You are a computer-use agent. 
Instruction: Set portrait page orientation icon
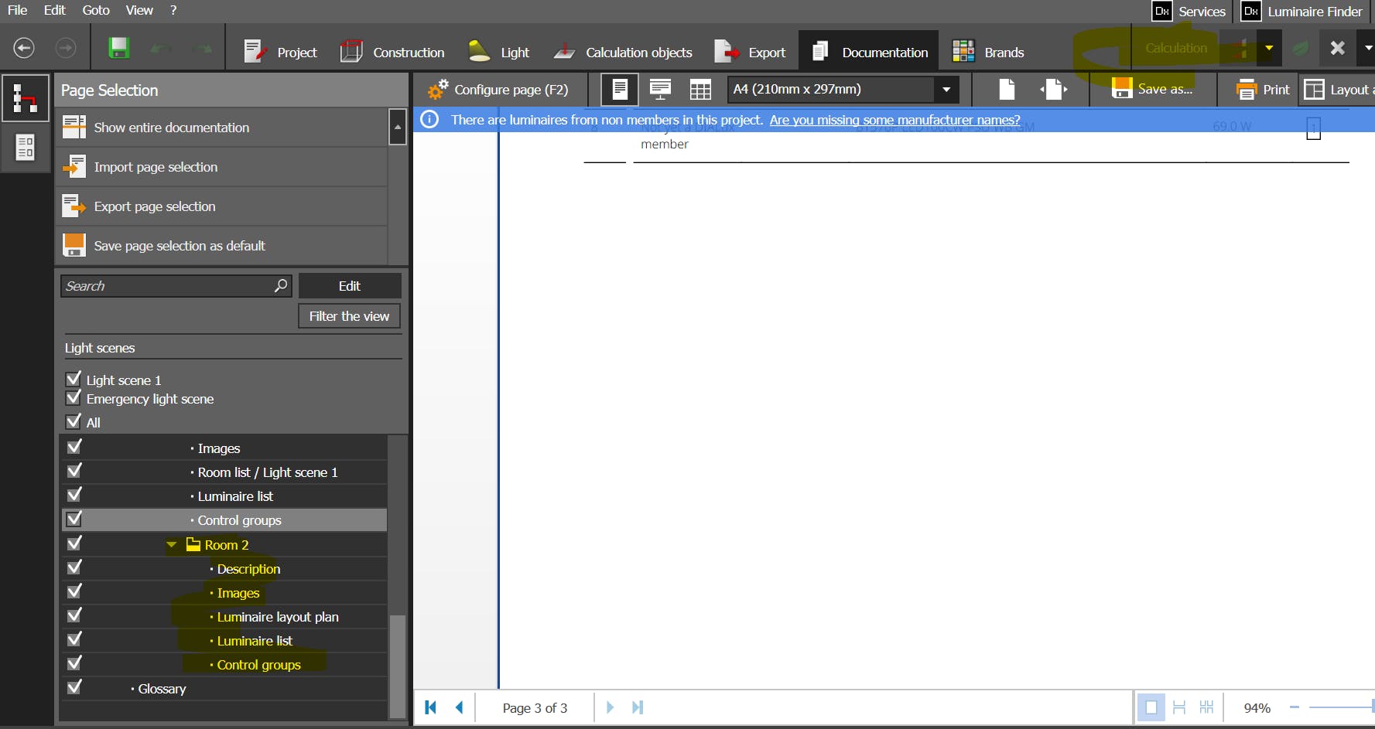click(1006, 90)
